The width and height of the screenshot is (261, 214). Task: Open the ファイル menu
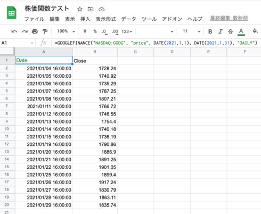tap(34, 19)
